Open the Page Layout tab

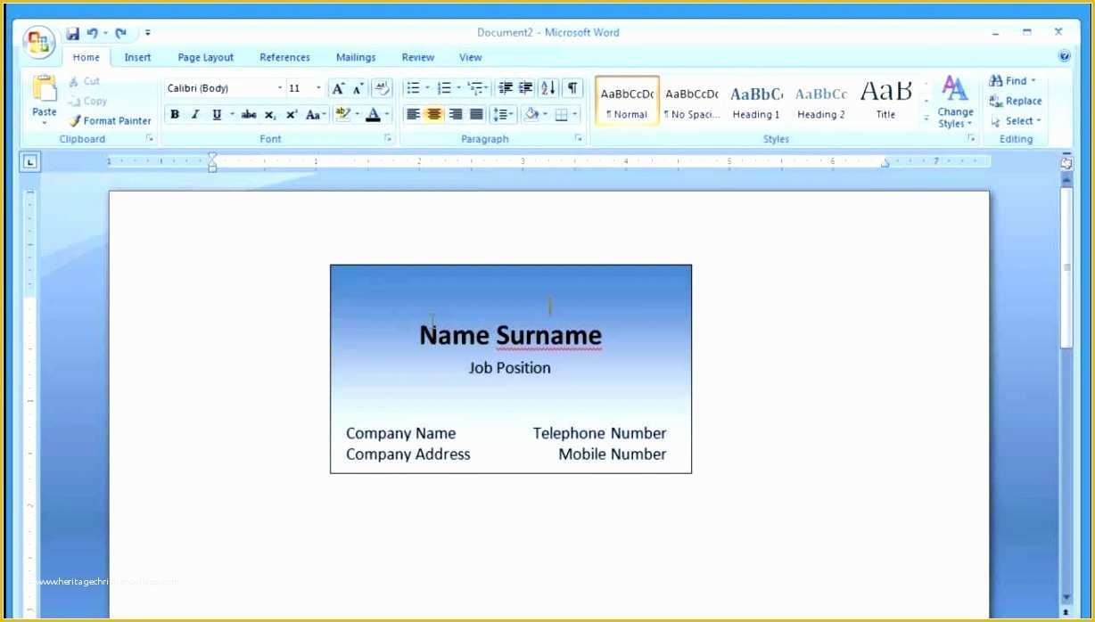tap(205, 57)
